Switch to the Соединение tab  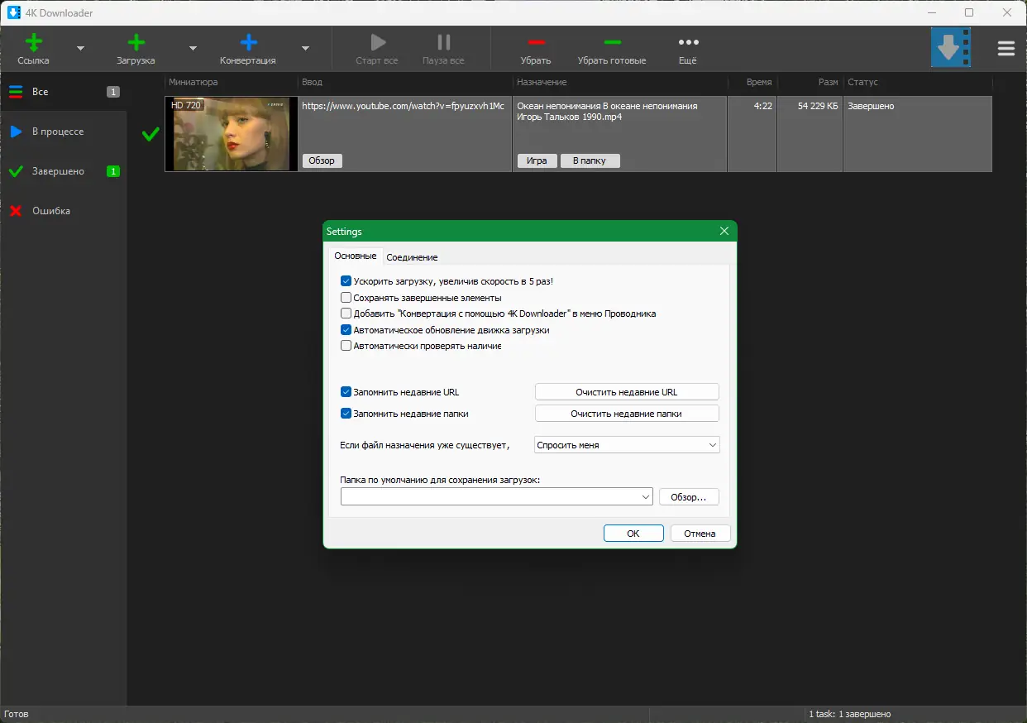point(412,257)
